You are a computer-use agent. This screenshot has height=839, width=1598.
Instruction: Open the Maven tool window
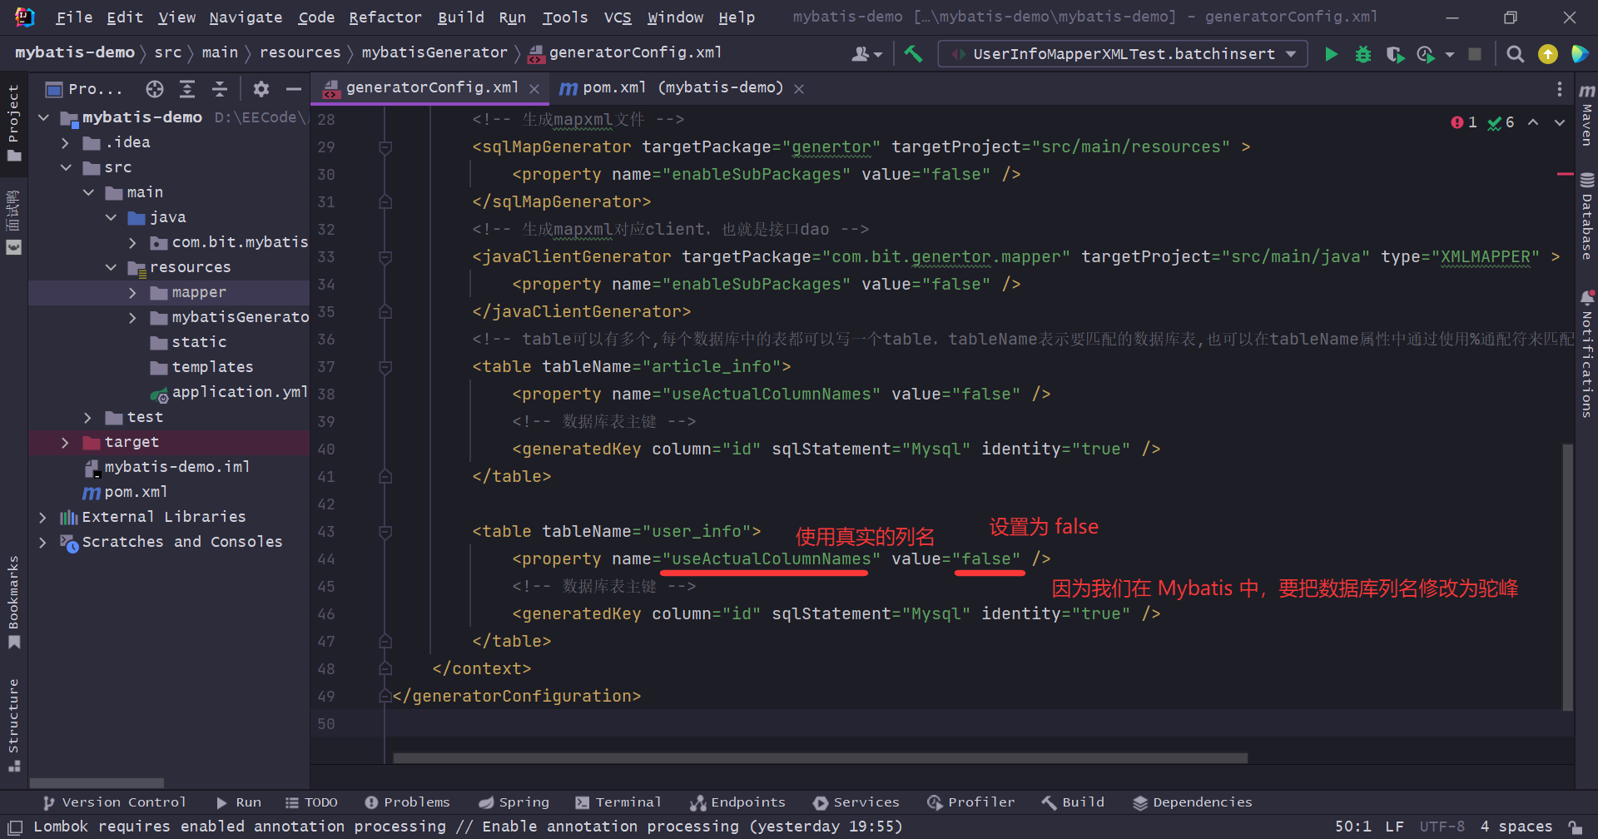click(1586, 115)
